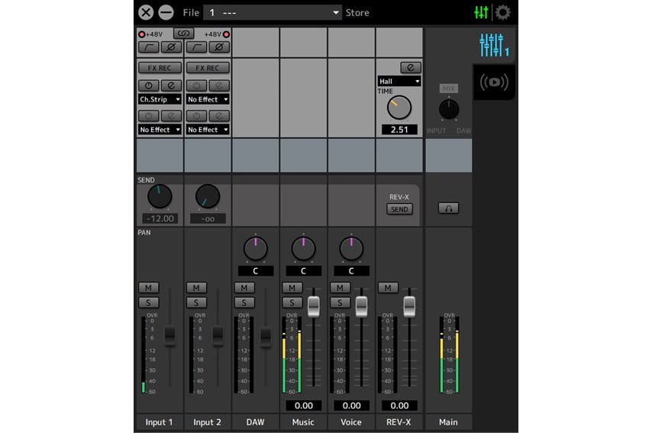This screenshot has height=433, width=652.
Task: Switch to the mixer tab
Action: tap(494, 45)
